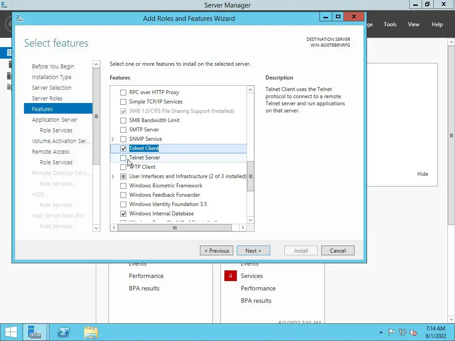455x341 pixels.
Task: Click Hide link in Server Manager
Action: pos(423,174)
